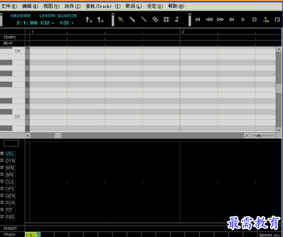Viewport: 283px width, 237px height.
Task: Open LENGTH 1/32 dropdown
Action: point(47,23)
